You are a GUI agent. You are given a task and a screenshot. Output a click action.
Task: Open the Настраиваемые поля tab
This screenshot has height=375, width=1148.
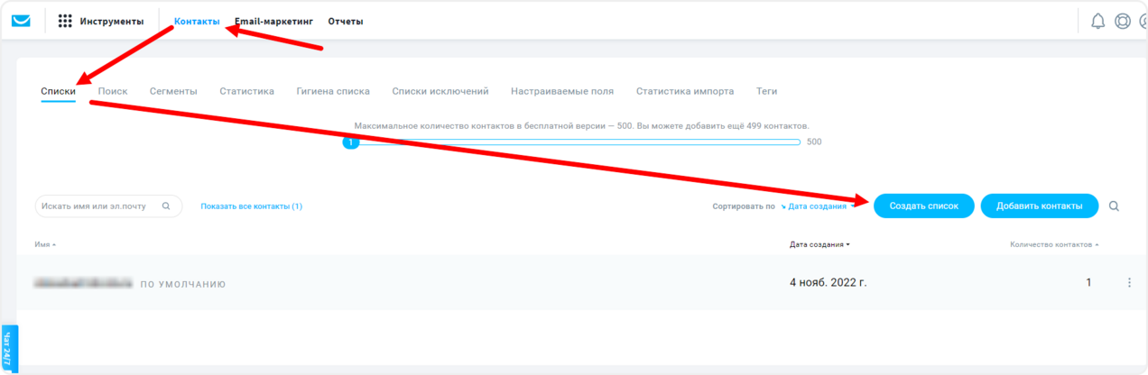tap(562, 91)
